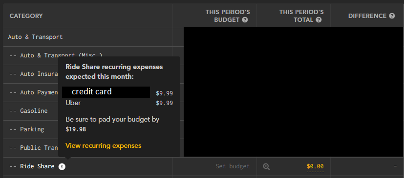
Task: Click magnifier icon in Ride Share row
Action: click(266, 166)
